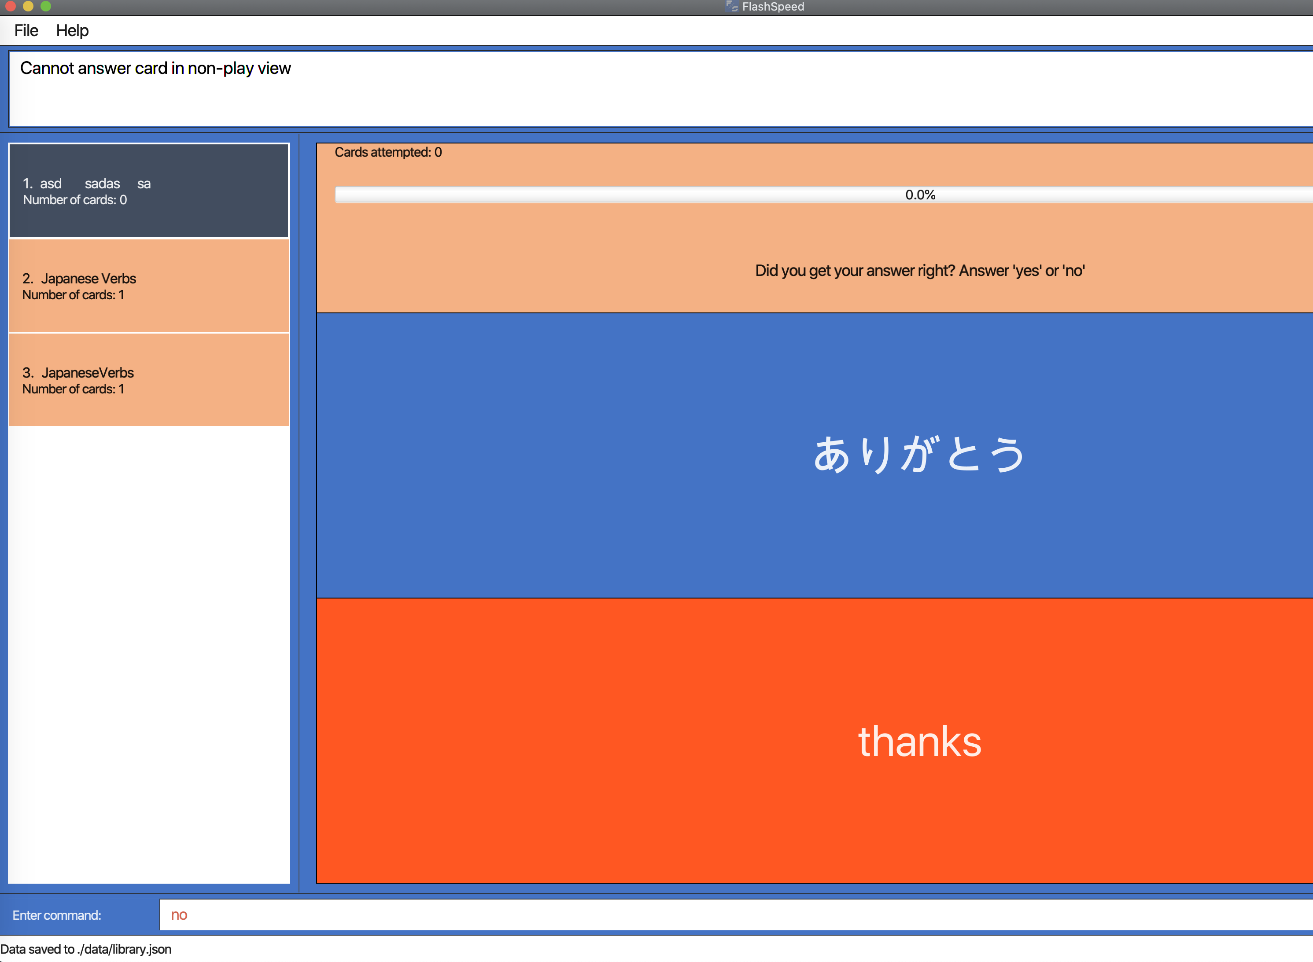Viewport: 1313px width, 962px height.
Task: Click the 'Number of cards: 0' text
Action: pos(74,200)
